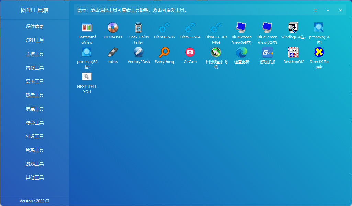Select the windbg(64位) tool icon
The image size is (352, 206).
293,27
